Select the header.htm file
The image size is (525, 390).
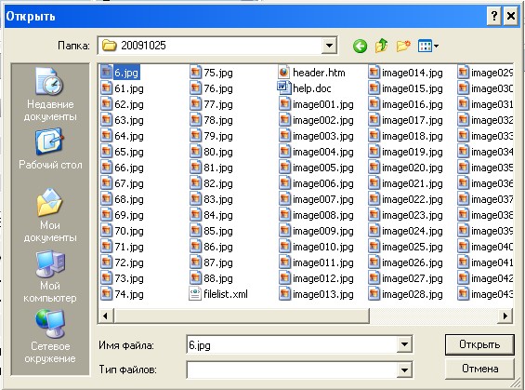(x=312, y=73)
